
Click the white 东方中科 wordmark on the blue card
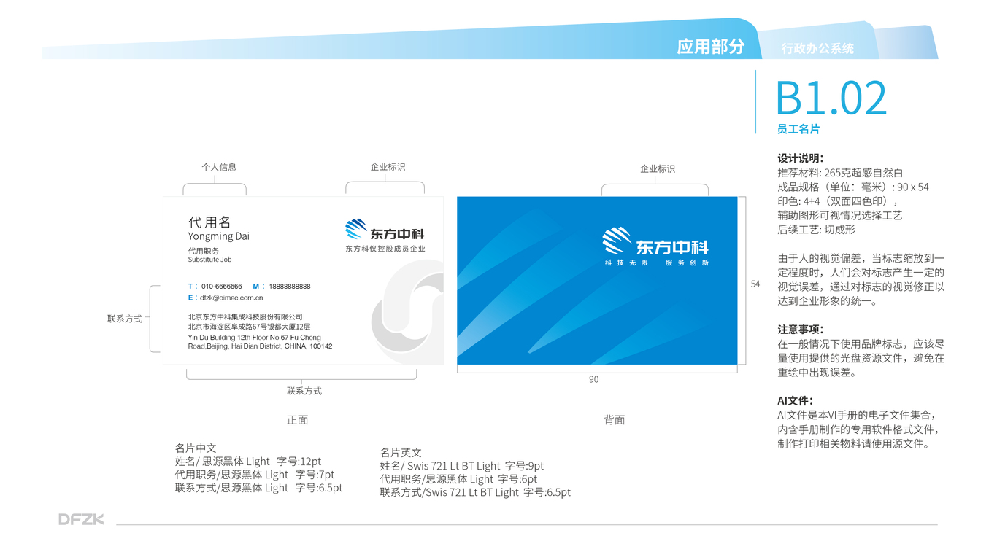672,247
